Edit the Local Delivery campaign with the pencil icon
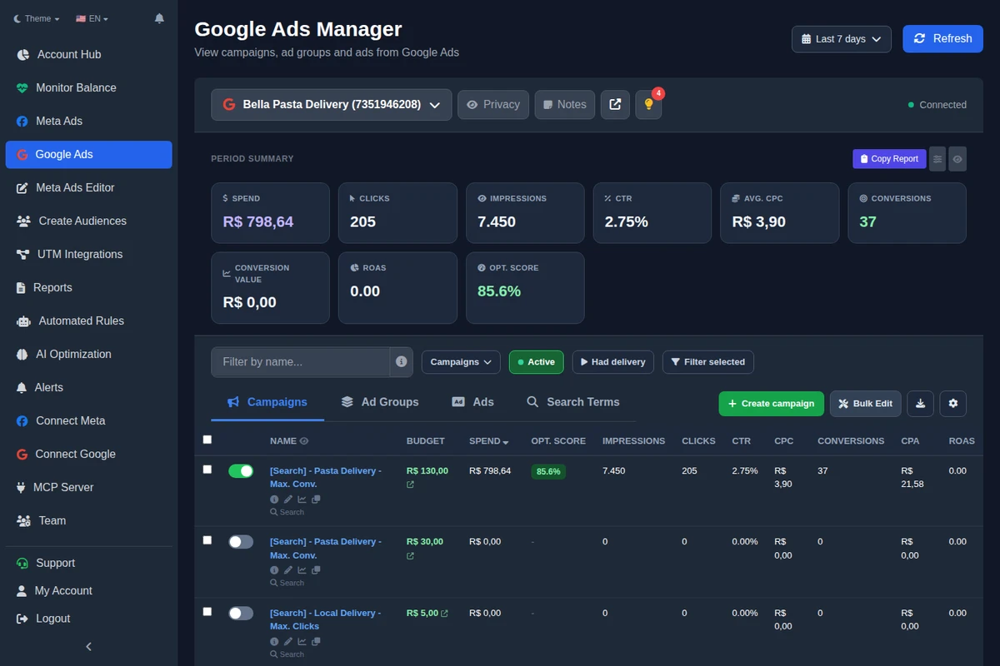The image size is (1000, 666). 288,642
